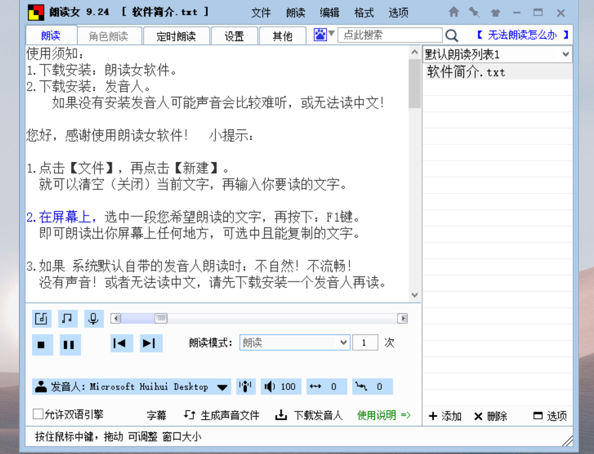
Task: Pause the reading playback
Action: [69, 344]
